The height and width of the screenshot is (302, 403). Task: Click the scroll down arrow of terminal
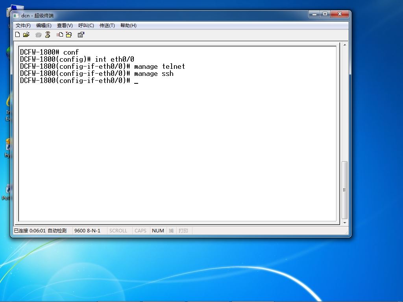coord(345,223)
